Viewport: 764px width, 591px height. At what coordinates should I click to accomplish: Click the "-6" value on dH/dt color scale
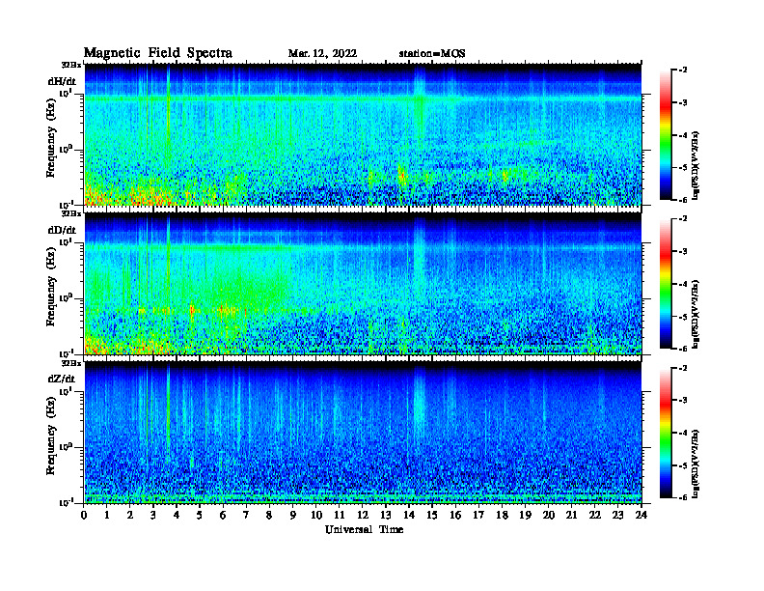tap(683, 200)
